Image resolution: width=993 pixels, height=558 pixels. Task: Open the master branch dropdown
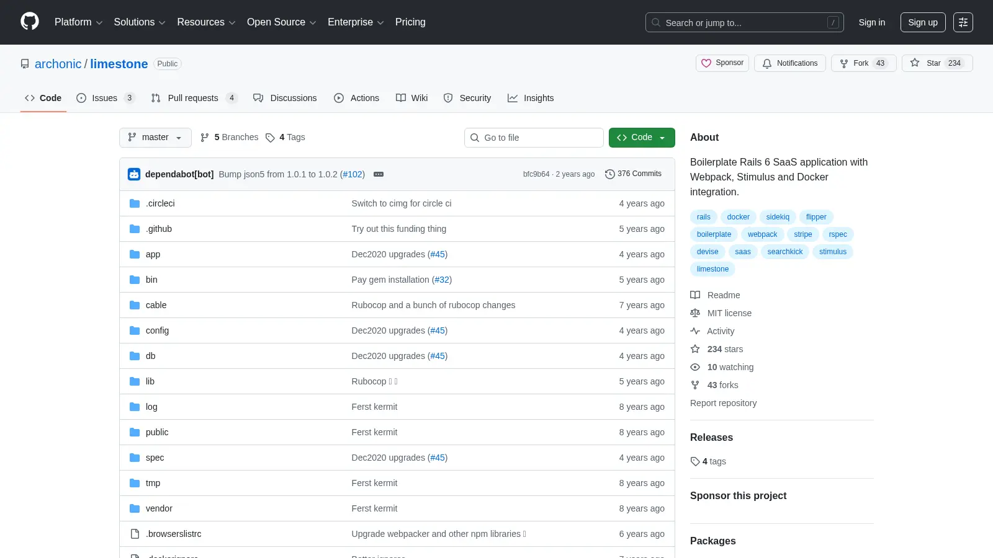155,138
